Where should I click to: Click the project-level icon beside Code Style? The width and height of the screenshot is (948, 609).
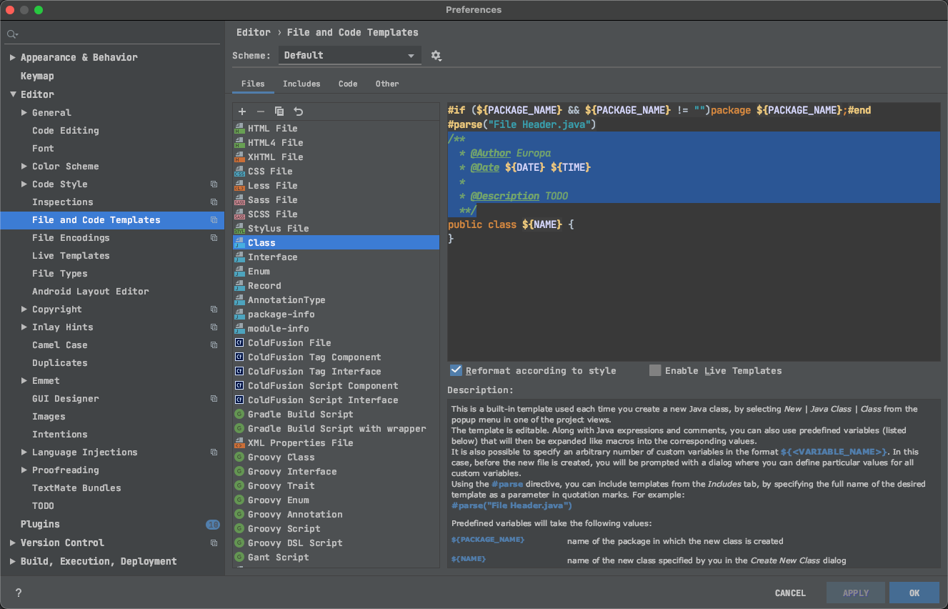[214, 184]
